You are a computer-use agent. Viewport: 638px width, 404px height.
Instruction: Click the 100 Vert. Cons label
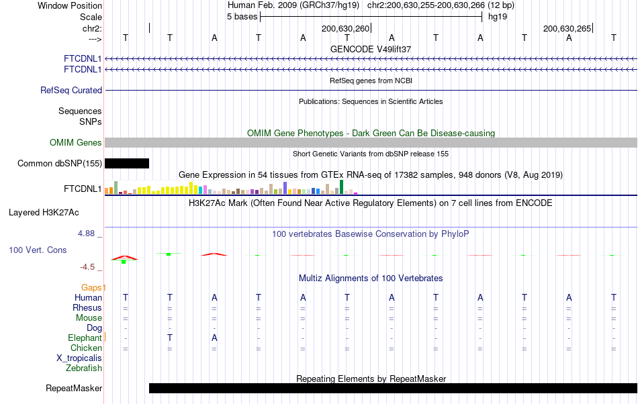pyautogui.click(x=38, y=250)
